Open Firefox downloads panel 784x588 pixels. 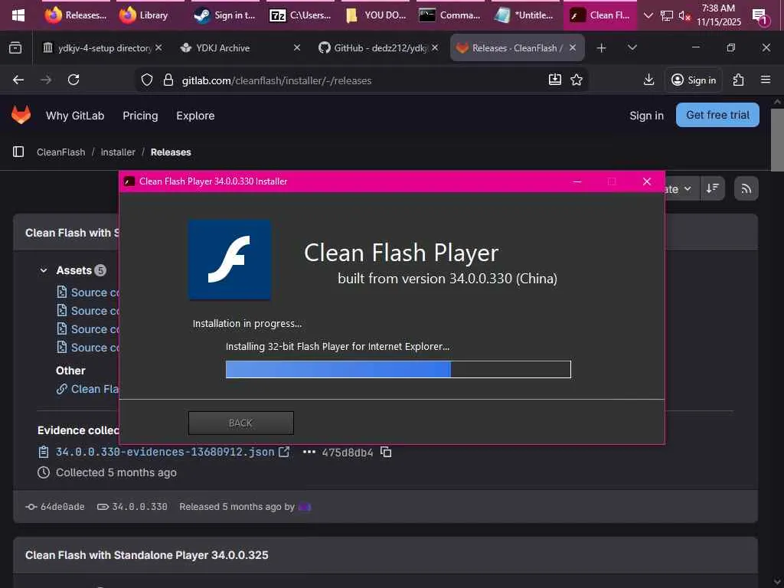click(x=648, y=80)
